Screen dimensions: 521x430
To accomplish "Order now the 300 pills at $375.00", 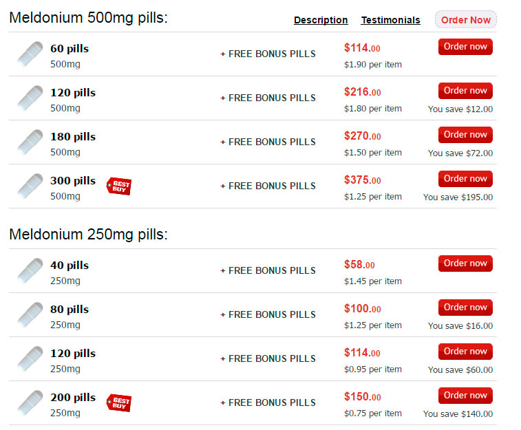I will click(465, 179).
